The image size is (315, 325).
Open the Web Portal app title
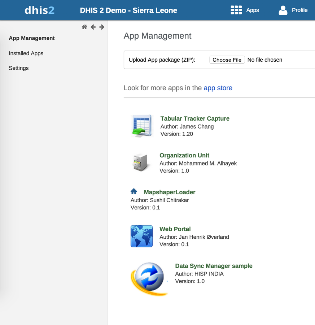click(175, 229)
